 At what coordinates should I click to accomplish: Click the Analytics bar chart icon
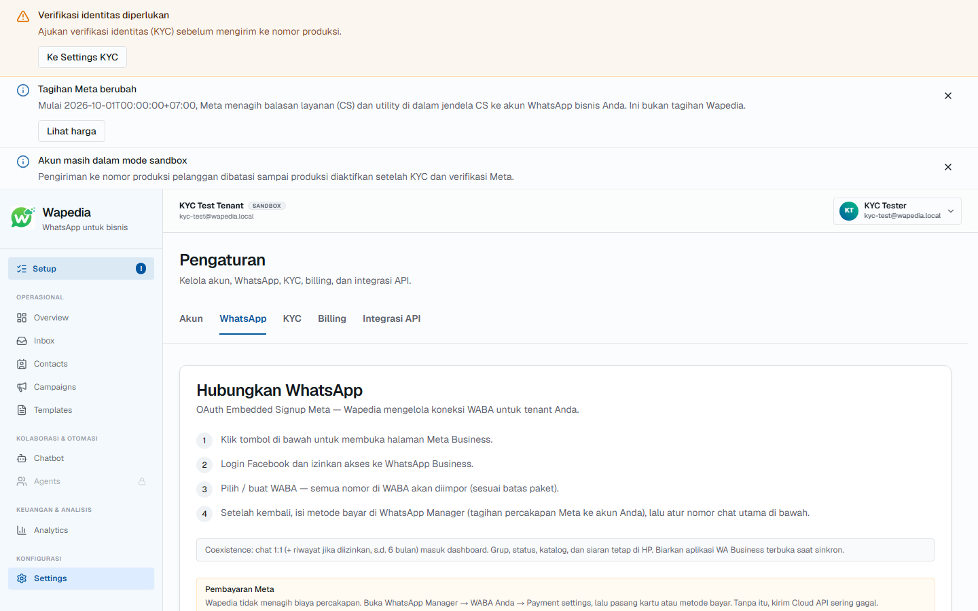(22, 530)
